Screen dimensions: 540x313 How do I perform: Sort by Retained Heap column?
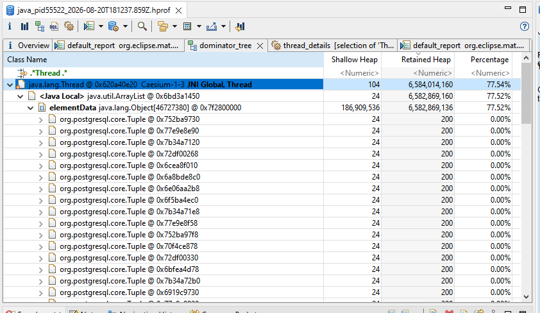pos(418,60)
